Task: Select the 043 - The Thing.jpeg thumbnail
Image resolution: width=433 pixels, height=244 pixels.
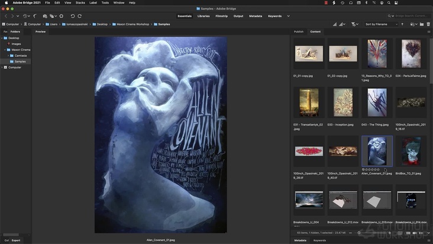Action: coord(377,103)
